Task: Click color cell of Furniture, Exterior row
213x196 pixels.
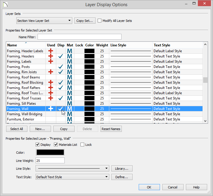Action: (x=89, y=119)
